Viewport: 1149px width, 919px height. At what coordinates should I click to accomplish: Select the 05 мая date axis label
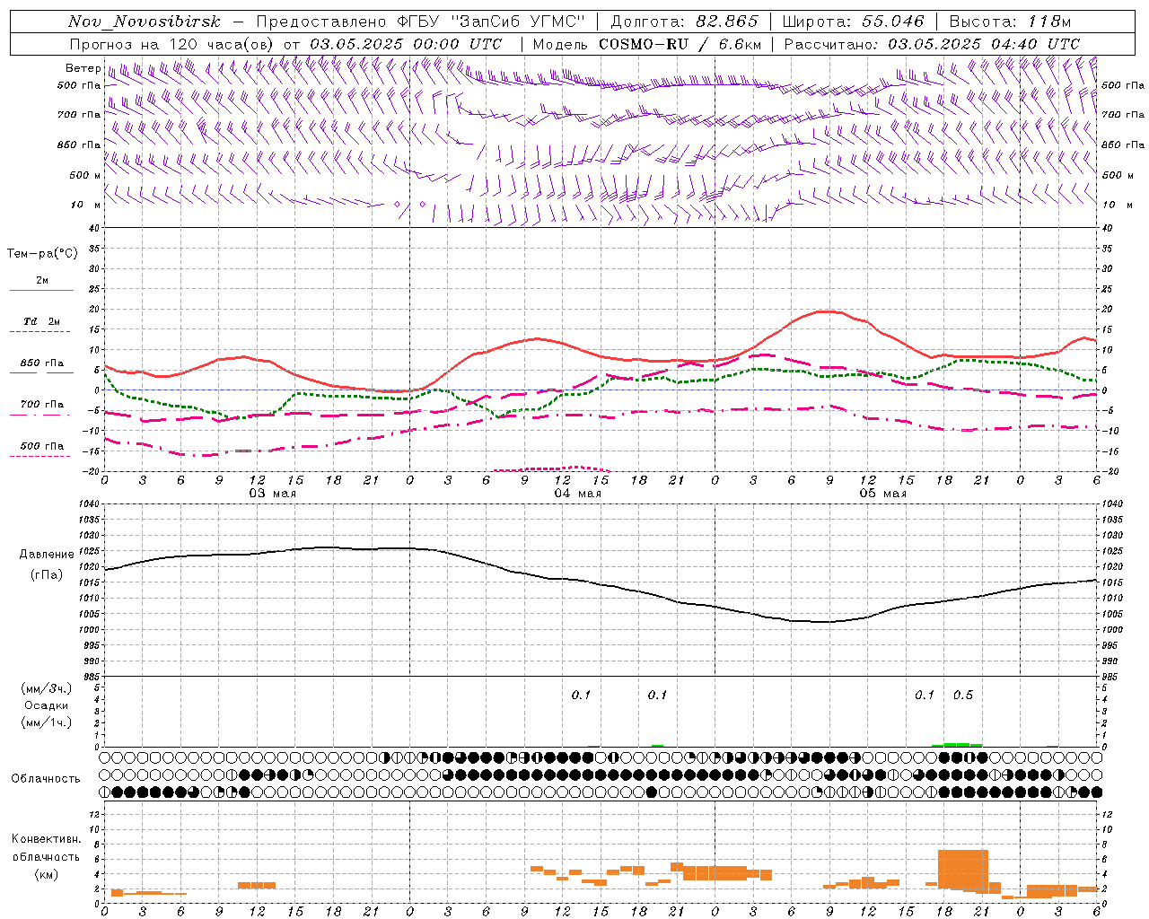(882, 494)
